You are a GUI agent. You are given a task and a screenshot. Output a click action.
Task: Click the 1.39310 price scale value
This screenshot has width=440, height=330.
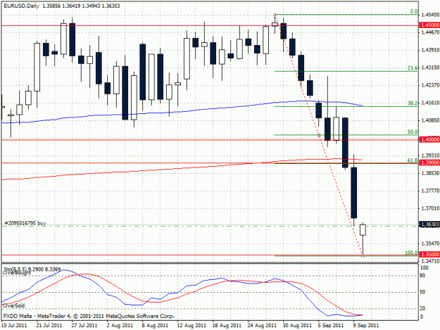430,156
